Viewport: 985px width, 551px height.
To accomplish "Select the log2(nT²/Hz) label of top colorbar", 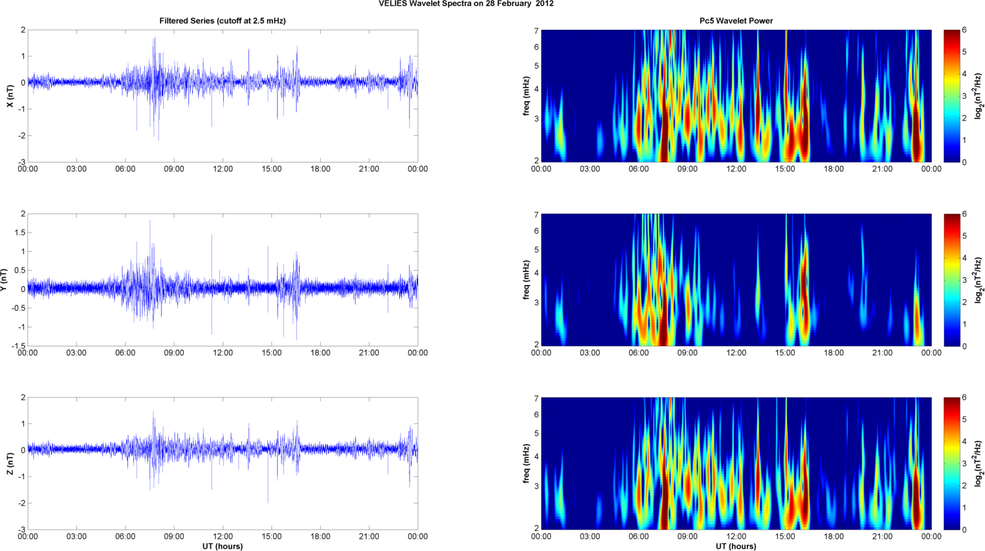I will tap(979, 96).
